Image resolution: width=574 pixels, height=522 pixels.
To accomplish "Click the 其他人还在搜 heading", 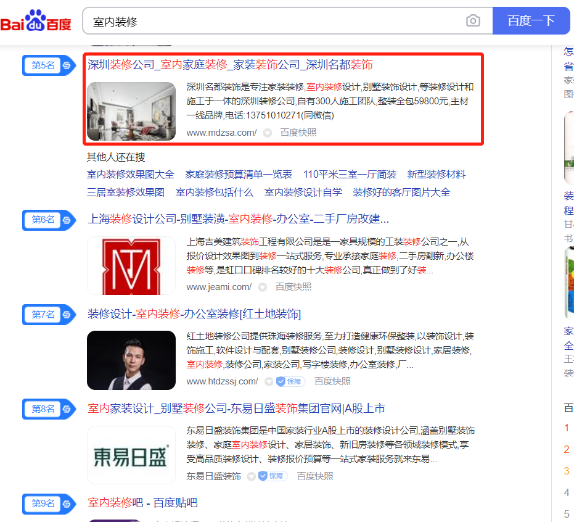I will coord(116,157).
